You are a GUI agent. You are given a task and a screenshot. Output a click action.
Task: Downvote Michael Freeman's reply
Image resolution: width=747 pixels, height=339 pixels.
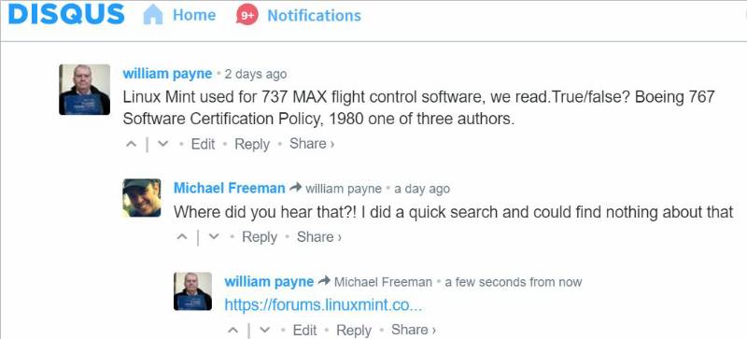pos(214,236)
